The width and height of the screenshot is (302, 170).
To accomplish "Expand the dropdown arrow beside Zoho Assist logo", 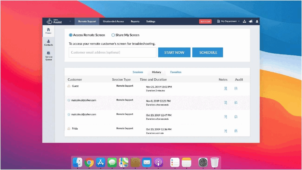I will 70,22.
